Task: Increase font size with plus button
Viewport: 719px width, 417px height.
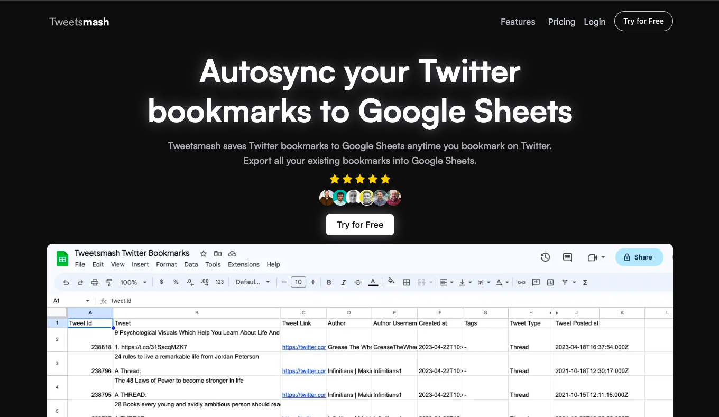Action: [313, 282]
